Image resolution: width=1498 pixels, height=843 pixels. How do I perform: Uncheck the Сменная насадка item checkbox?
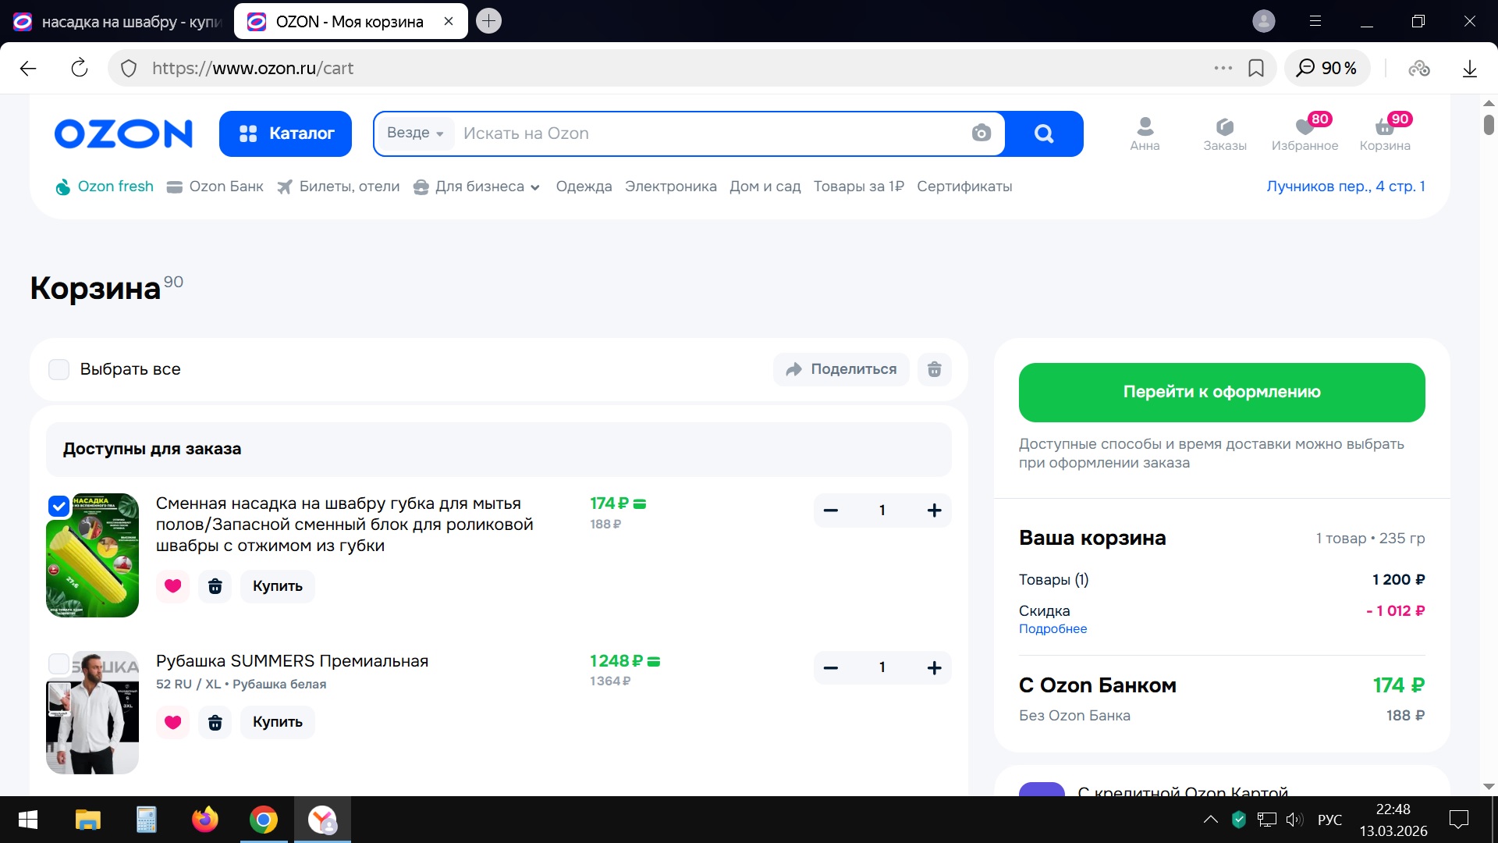click(x=59, y=507)
